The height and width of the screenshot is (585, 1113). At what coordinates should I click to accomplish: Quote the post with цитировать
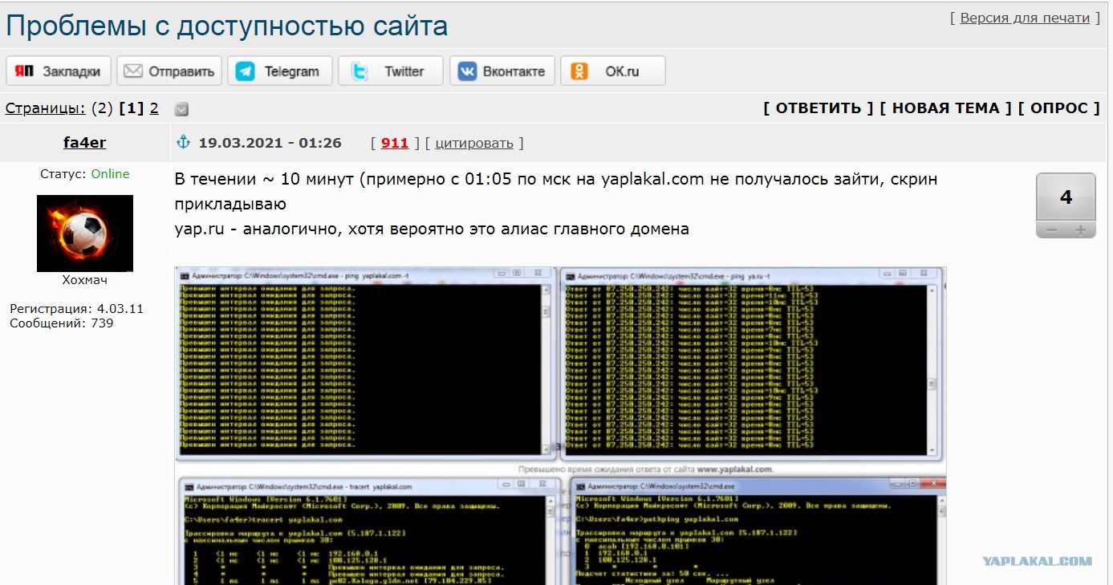(473, 143)
